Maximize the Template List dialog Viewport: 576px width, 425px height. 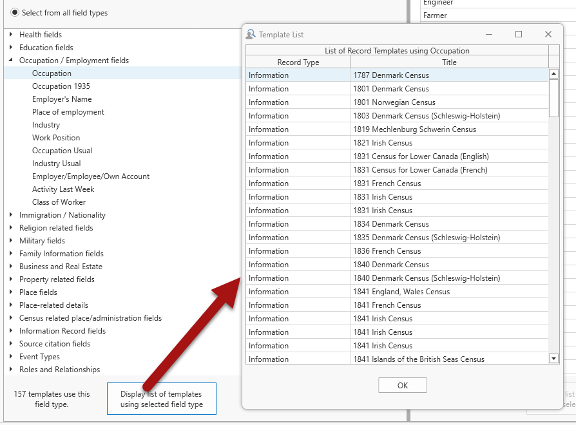point(519,34)
